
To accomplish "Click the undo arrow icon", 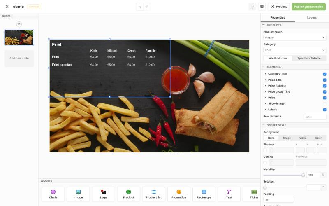I will (x=140, y=7).
